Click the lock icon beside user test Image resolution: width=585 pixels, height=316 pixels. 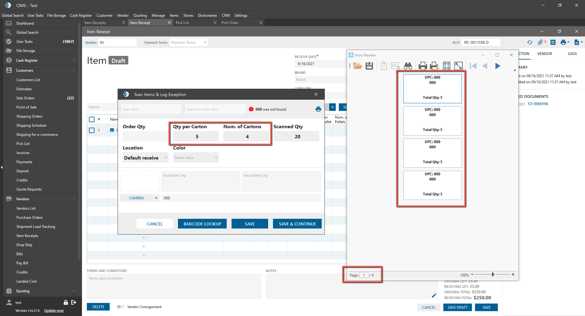(x=66, y=302)
